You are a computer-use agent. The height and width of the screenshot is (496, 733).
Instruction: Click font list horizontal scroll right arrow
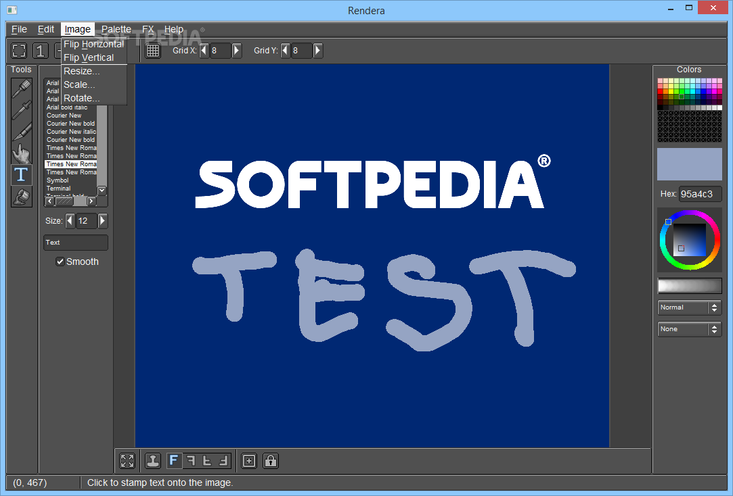point(91,201)
